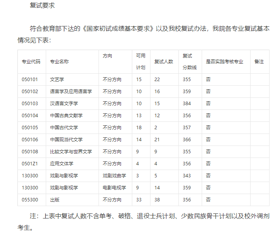275x241 pixels.
Task: Click the 复试要求 heading text
Action: click(x=42, y=5)
